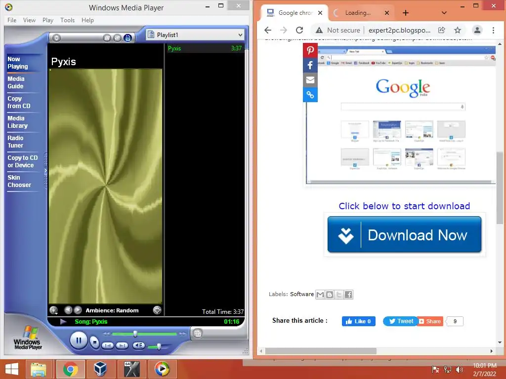The width and height of the screenshot is (506, 379).
Task: Open the Skin Chooser section
Action: (x=19, y=181)
